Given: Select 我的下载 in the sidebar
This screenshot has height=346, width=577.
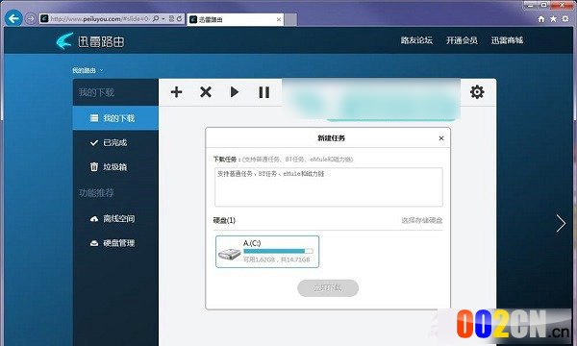Looking at the screenshot, I should pyautogui.click(x=115, y=118).
